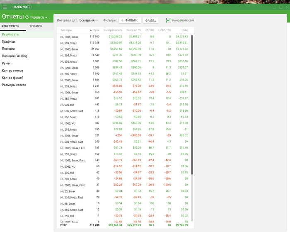This screenshot has width=290, height=232.
Task: Sort by the Рейк column header
Action: 185,30
